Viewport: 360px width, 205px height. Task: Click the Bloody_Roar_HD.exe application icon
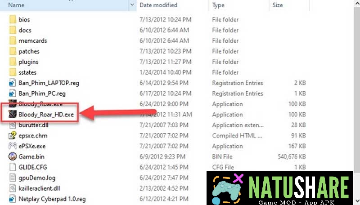(13, 114)
